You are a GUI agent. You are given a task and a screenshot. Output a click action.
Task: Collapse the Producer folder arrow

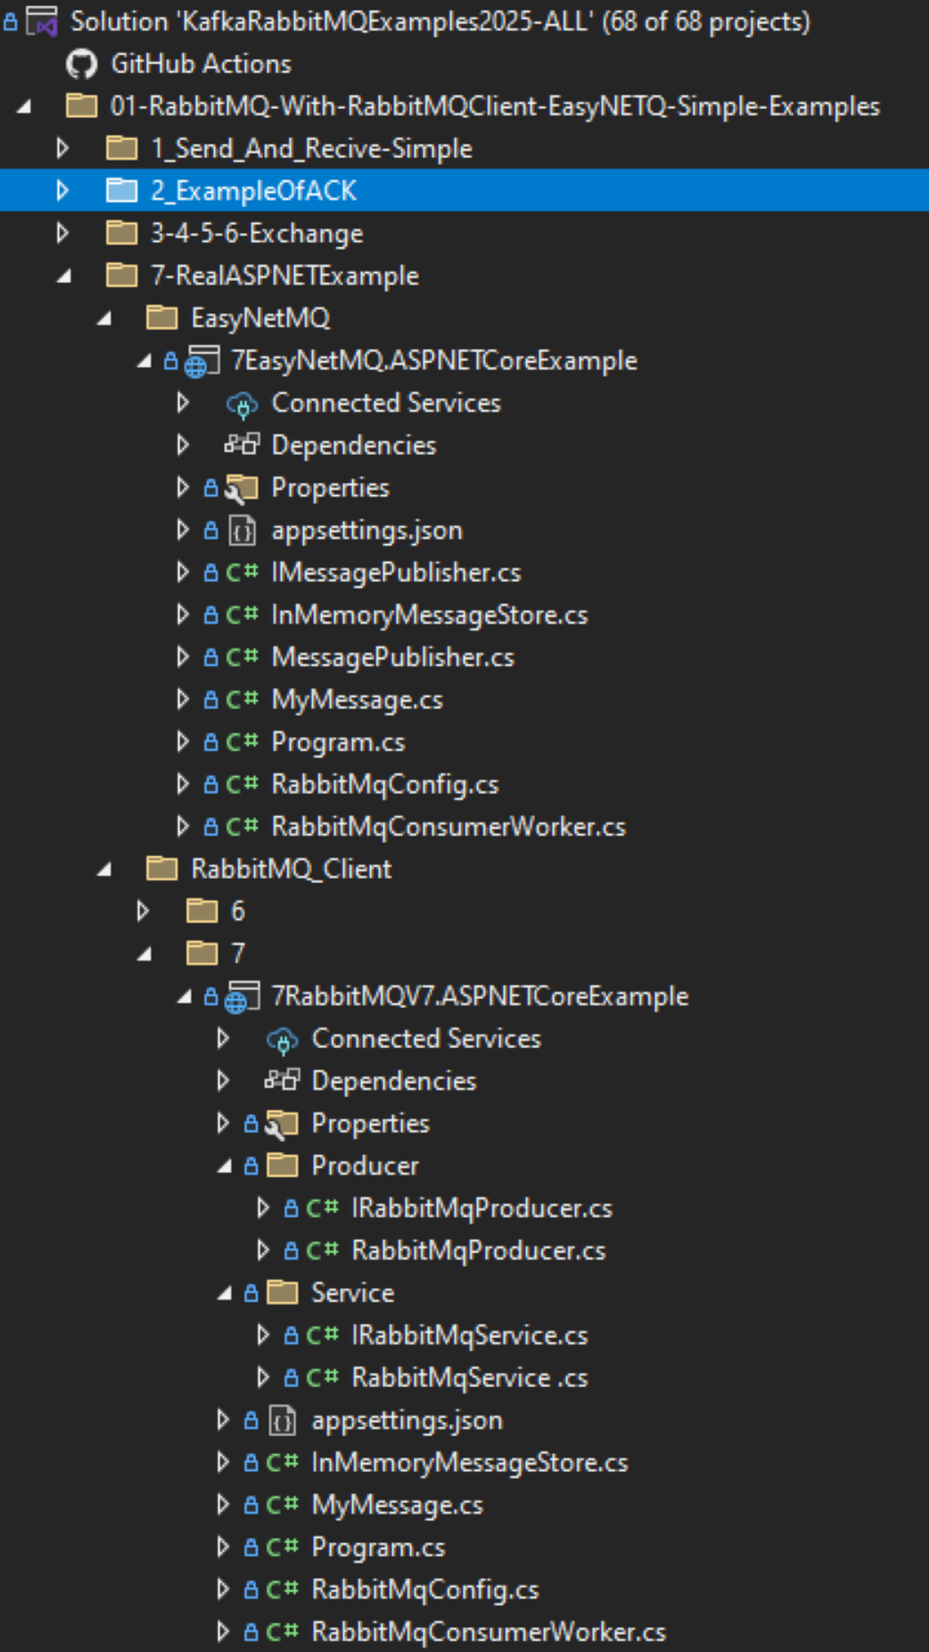pos(225,1167)
